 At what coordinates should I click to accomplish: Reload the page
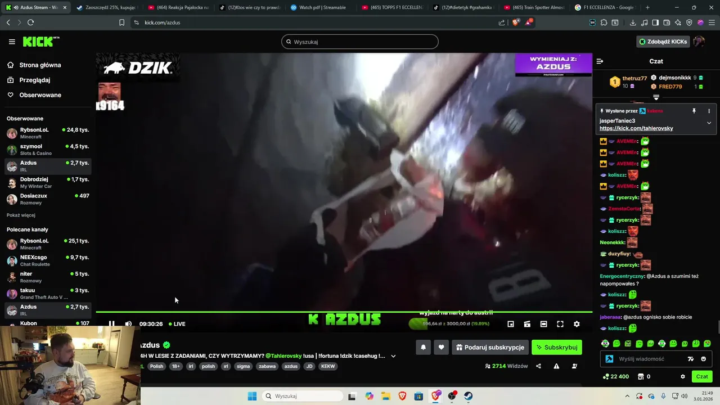point(30,22)
